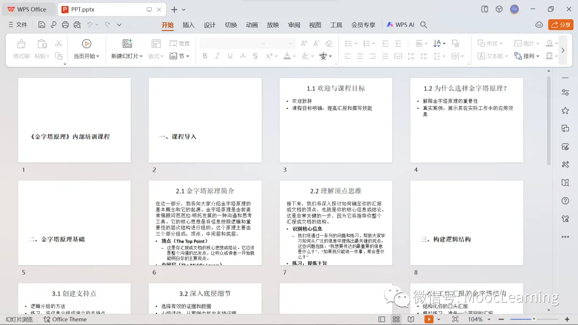Click the Clear Formatting eraser icon

click(329, 43)
